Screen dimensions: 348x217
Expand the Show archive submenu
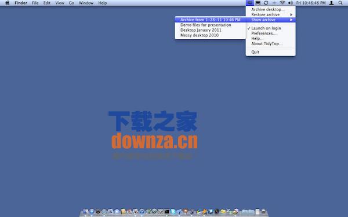(270, 20)
